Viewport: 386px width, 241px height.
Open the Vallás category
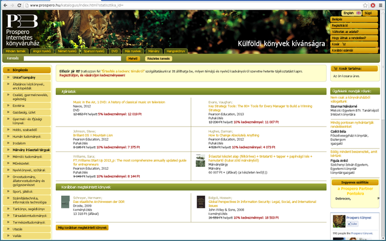click(27, 236)
